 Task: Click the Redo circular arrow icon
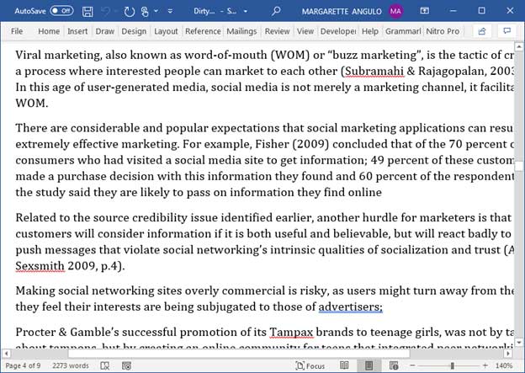pos(130,12)
